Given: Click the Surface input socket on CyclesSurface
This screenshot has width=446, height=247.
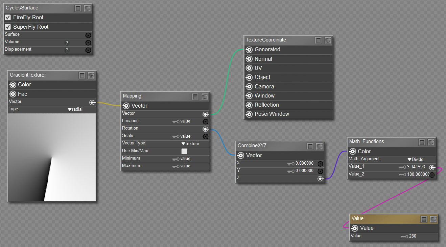Looking at the screenshot, I should tap(88, 35).
